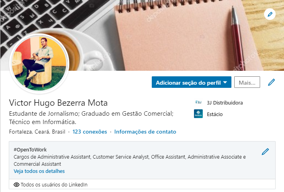Viewport: 284px width, 192px height.
Task: Click the edit cover photo pencil icon
Action: (270, 14)
